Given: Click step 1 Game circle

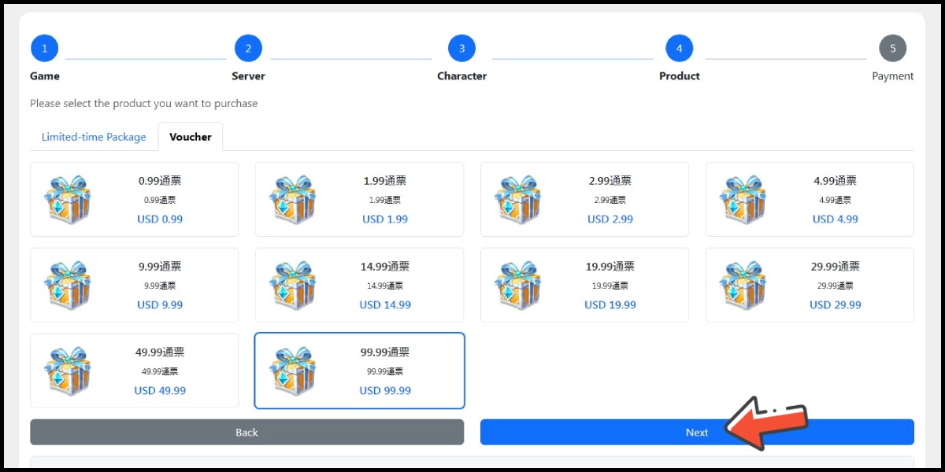Looking at the screenshot, I should point(45,48).
